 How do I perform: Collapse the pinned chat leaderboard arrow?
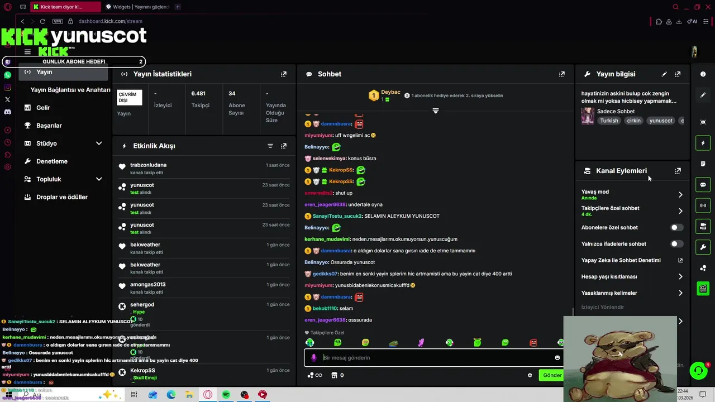[x=436, y=111]
